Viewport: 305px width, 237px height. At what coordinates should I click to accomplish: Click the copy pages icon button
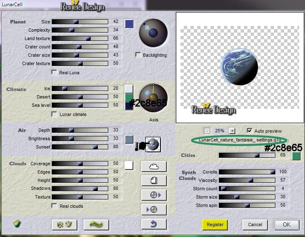pos(154,181)
